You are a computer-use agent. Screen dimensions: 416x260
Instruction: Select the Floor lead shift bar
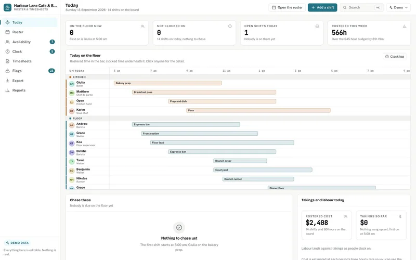click(x=222, y=142)
